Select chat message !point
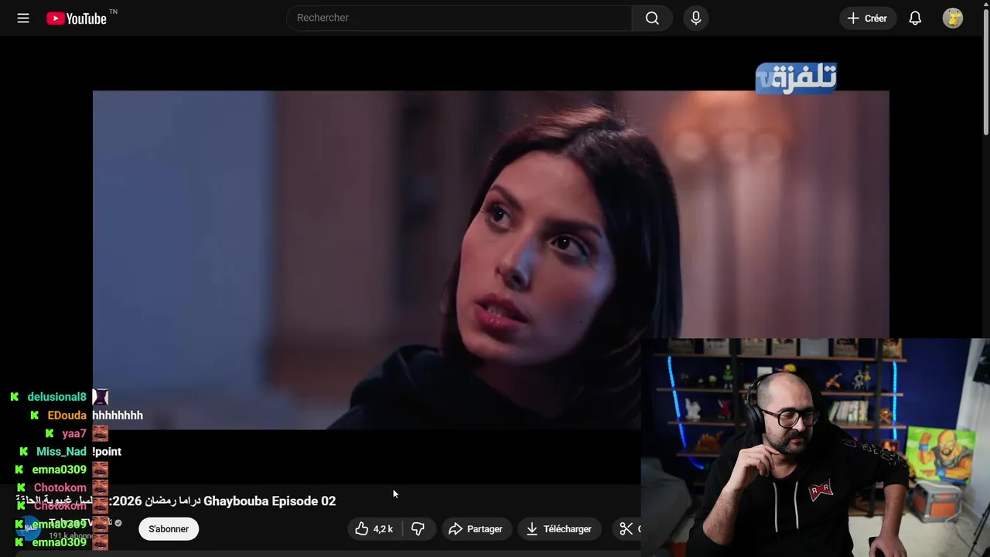The width and height of the screenshot is (990, 557). click(107, 452)
